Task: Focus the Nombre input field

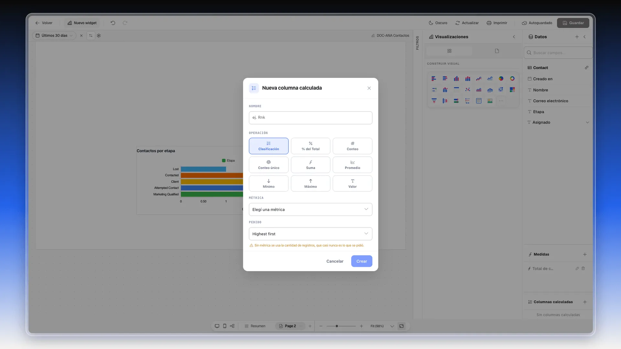Action: pyautogui.click(x=310, y=118)
